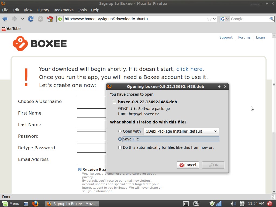
Task: Click the First Name input field
Action: [x=92, y=113]
